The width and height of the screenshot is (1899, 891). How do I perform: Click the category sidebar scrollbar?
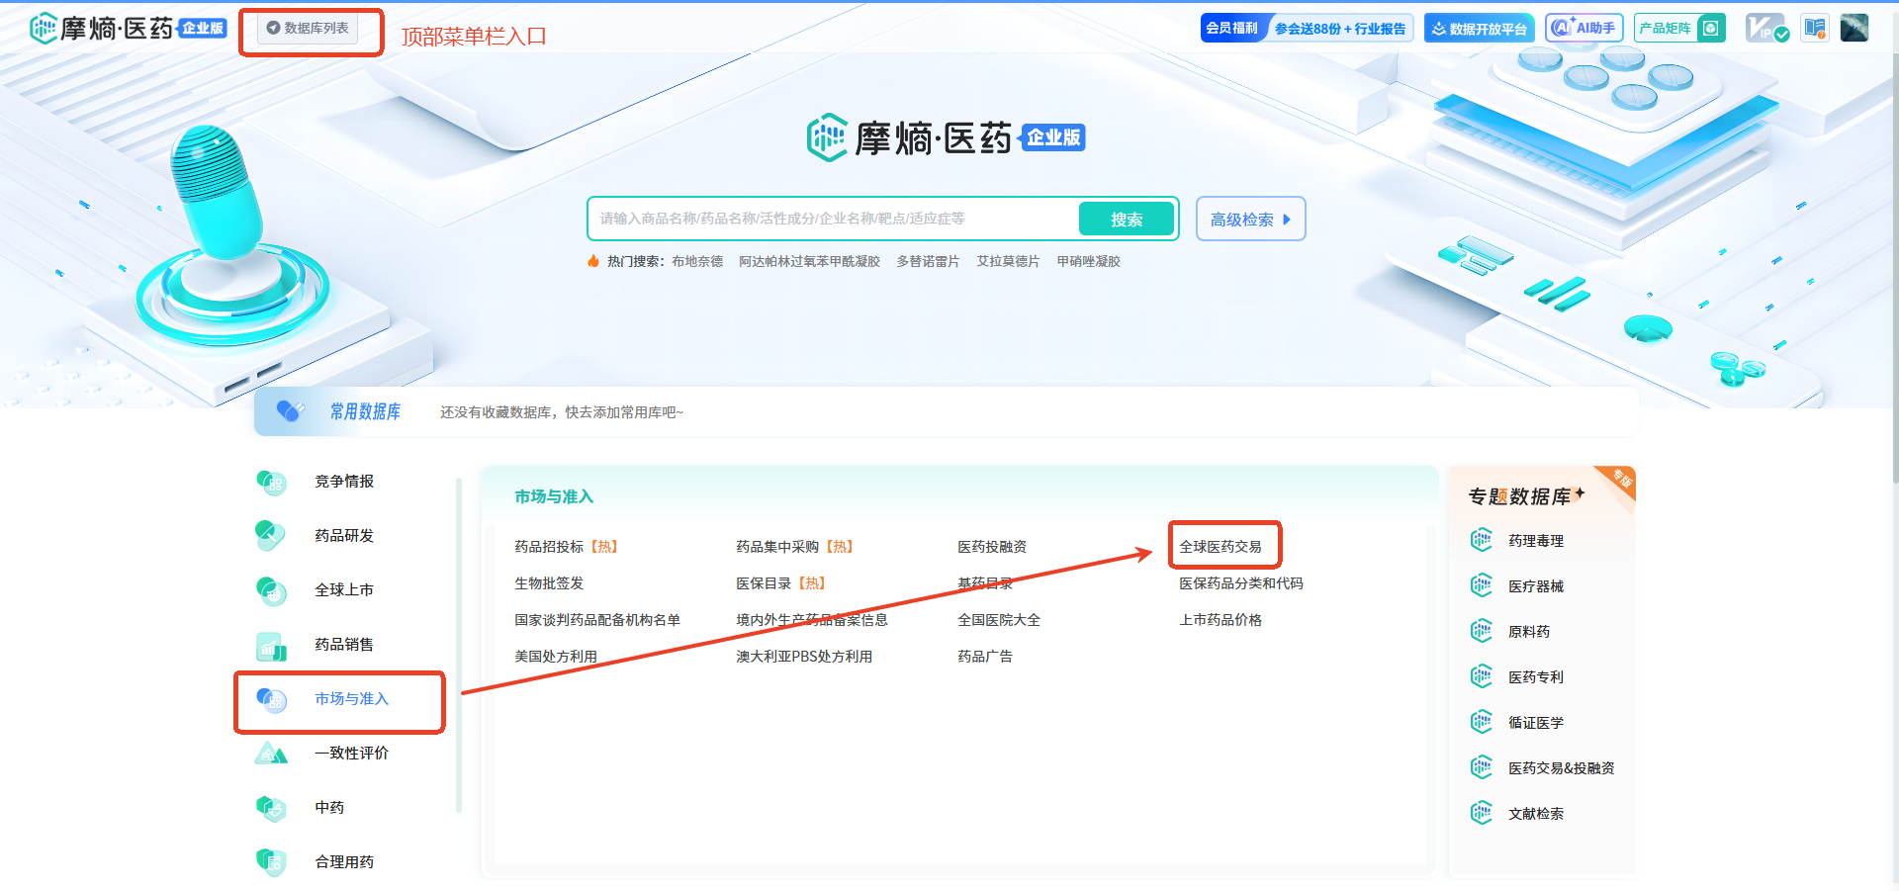coord(459,645)
